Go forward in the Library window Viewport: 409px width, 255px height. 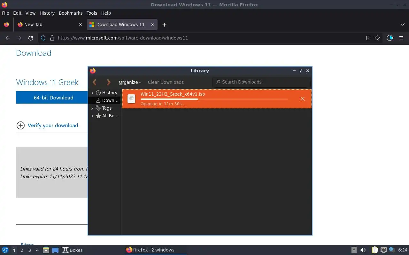(x=109, y=82)
